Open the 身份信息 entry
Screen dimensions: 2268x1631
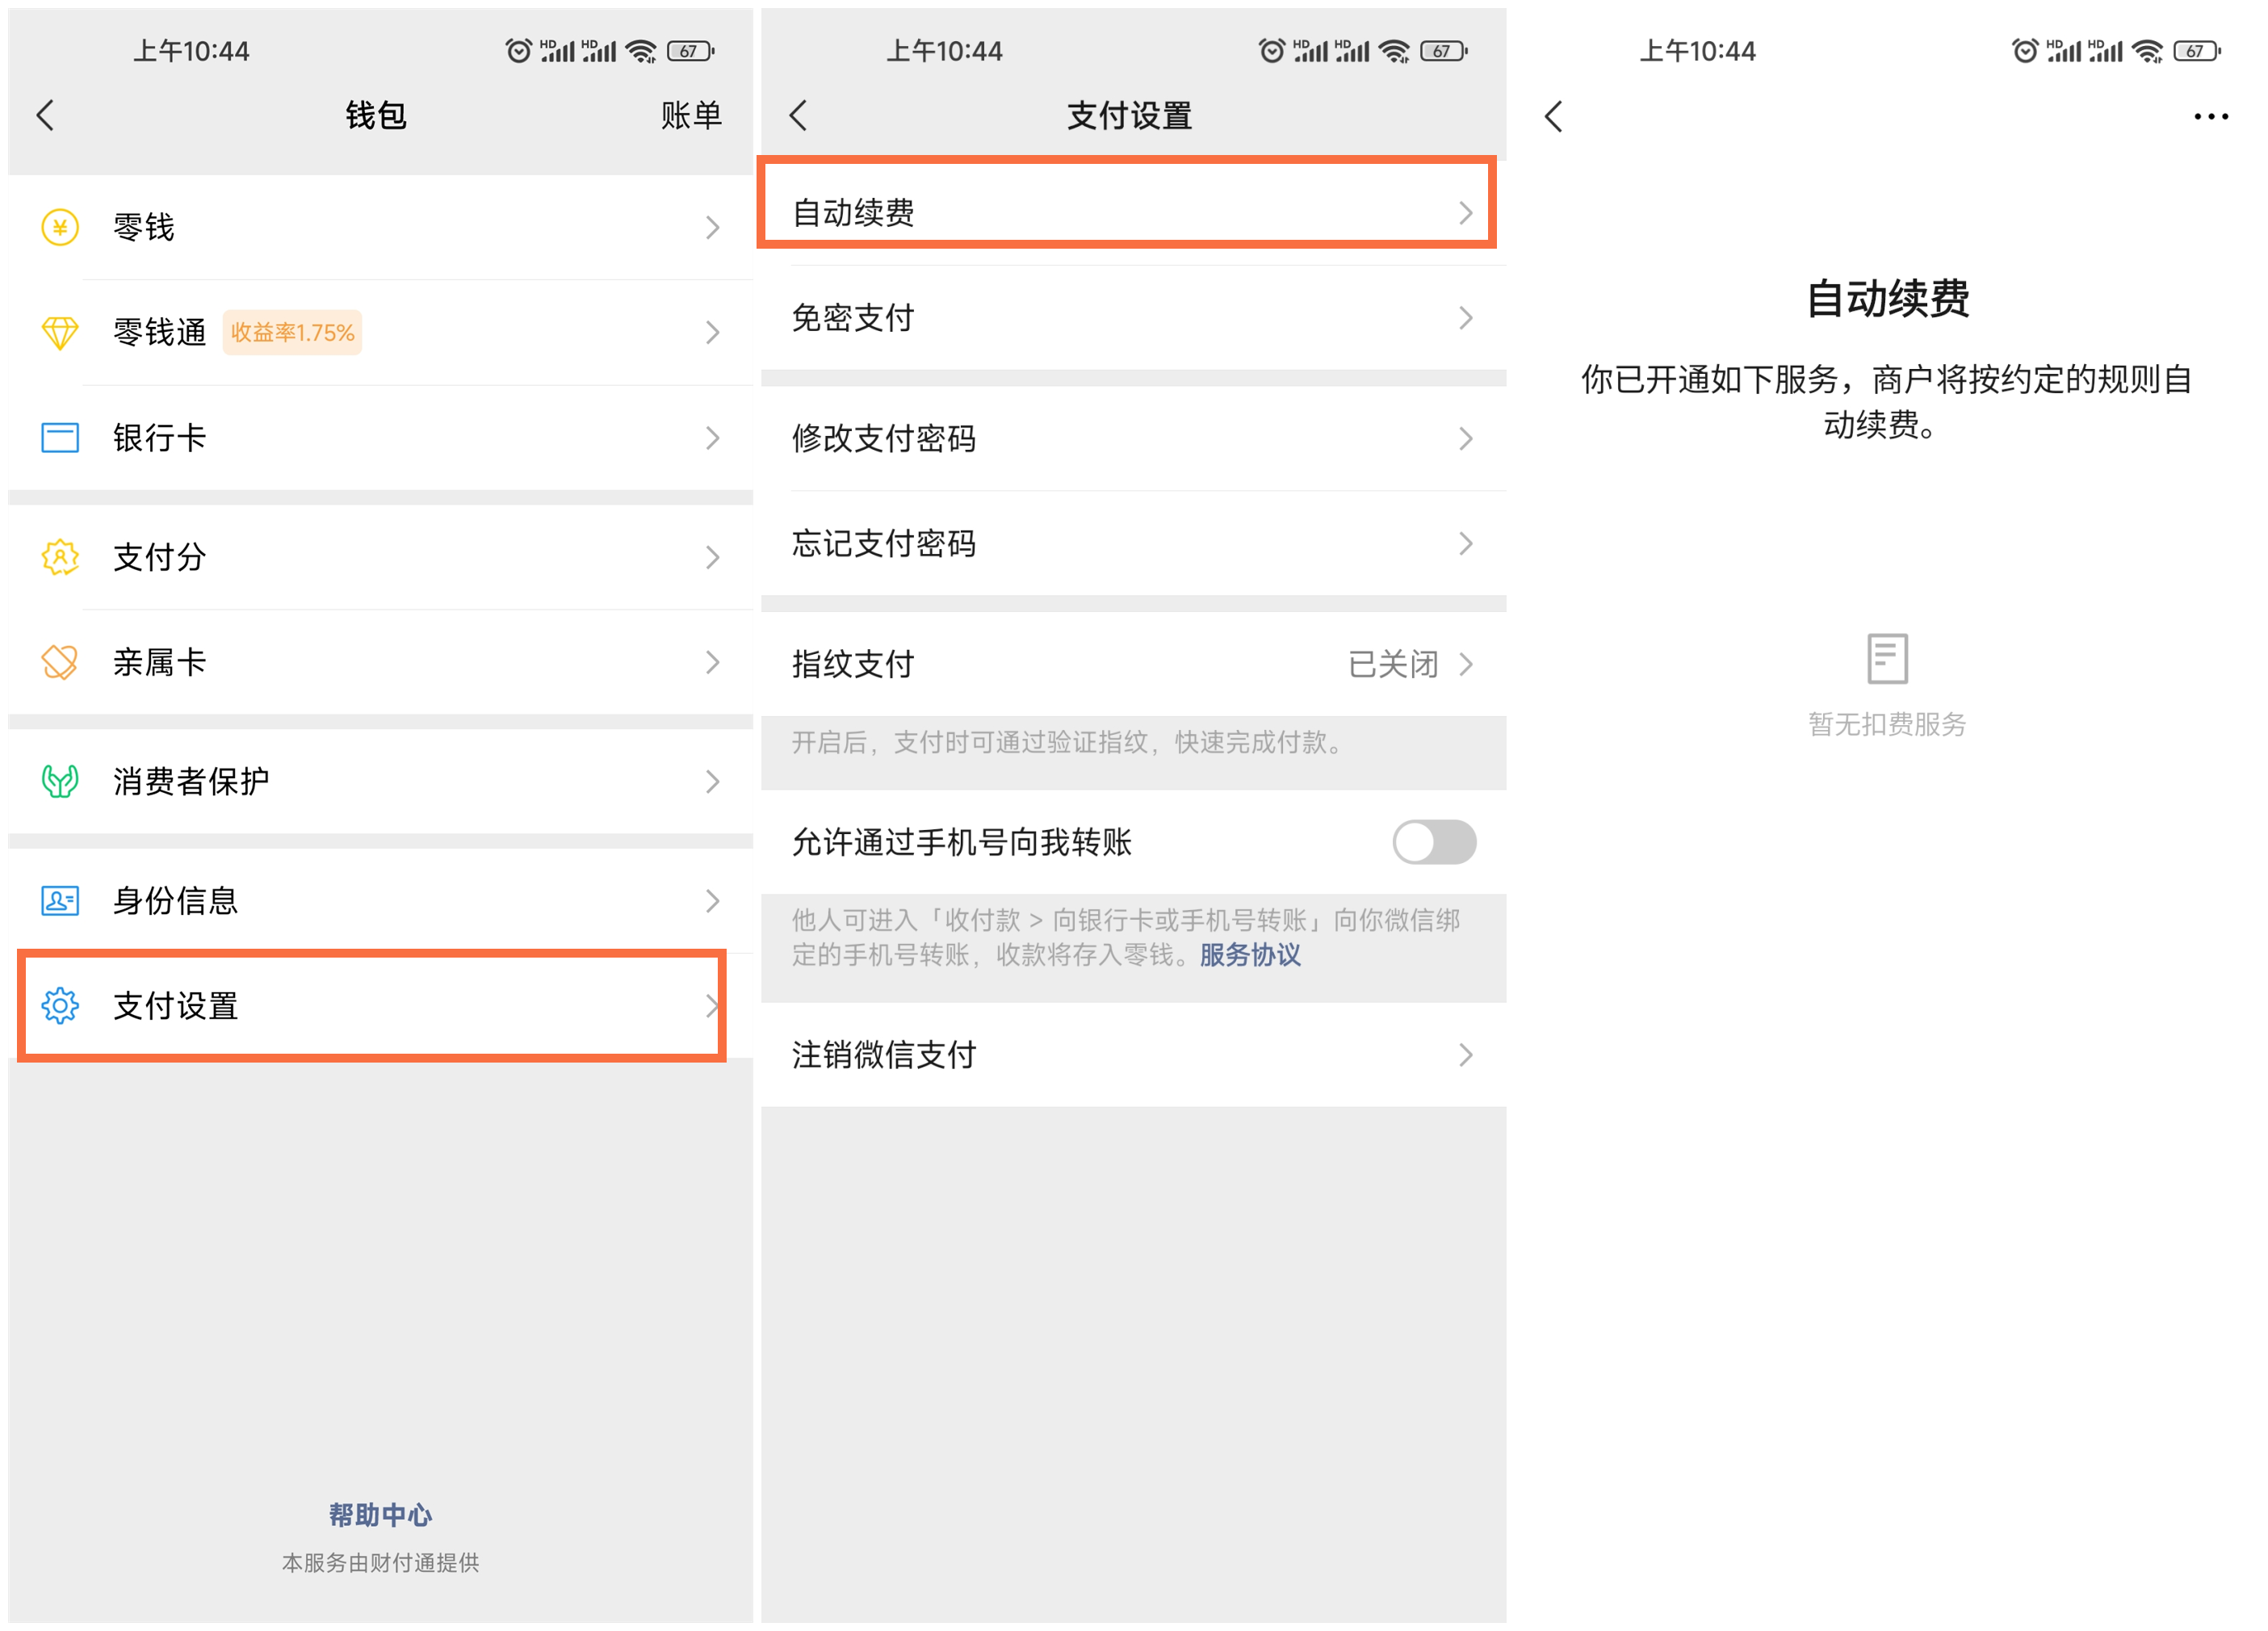(380, 900)
